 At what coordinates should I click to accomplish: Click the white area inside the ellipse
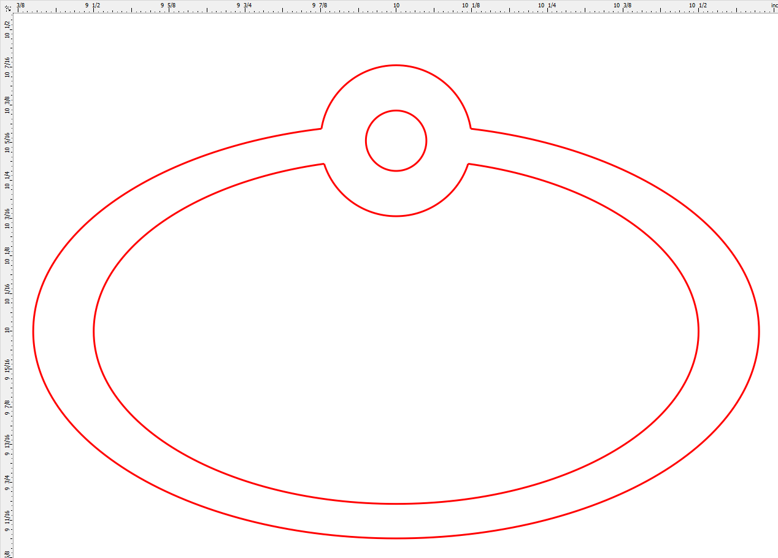tap(396, 337)
